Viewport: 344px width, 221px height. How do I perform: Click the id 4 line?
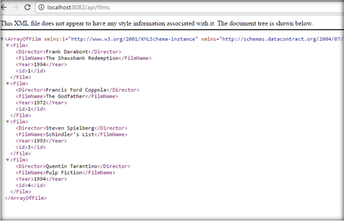(x=30, y=186)
